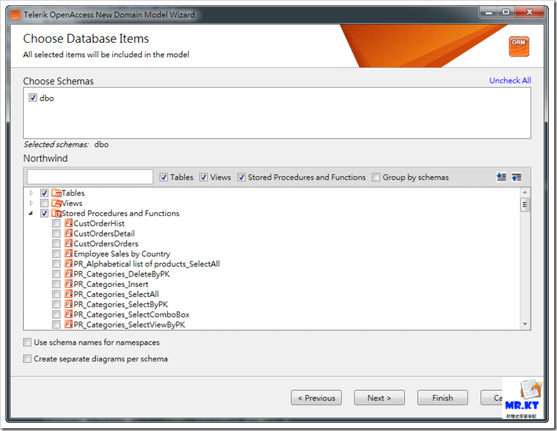Select PR_Categories_SelectComboBox row text
Screen dimensions: 557x431
pyautogui.click(x=131, y=314)
